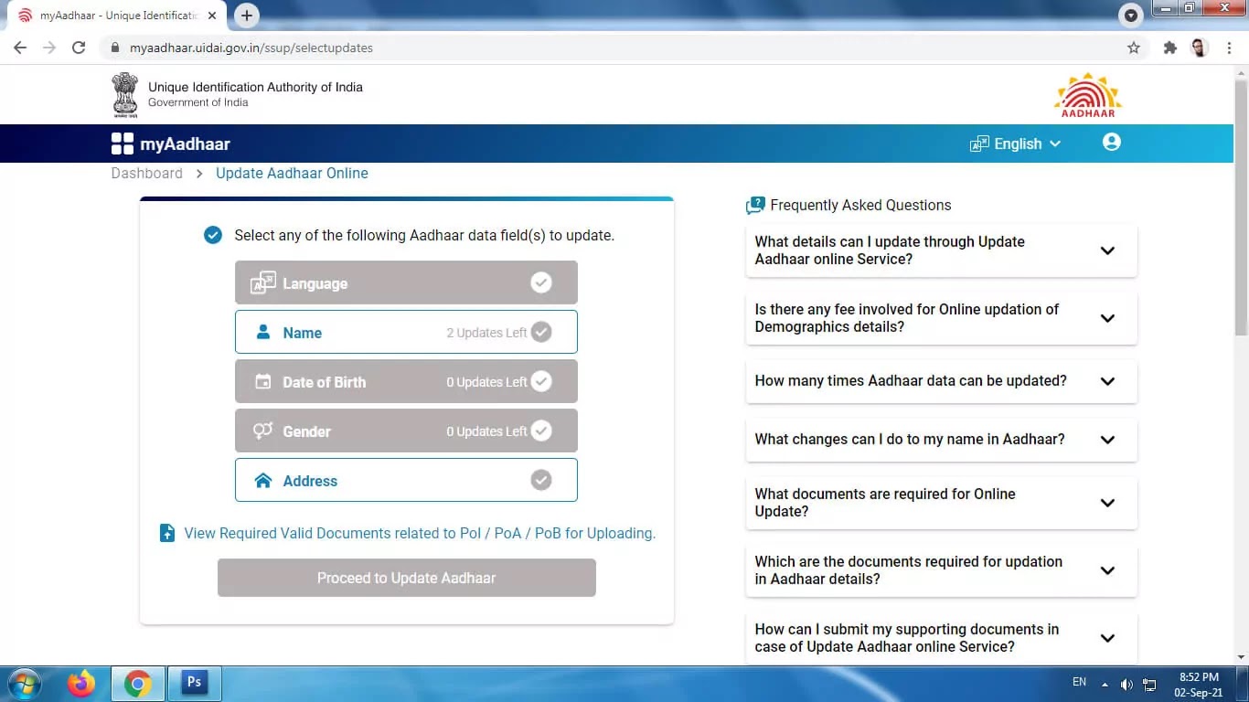1249x702 pixels.
Task: Open the user account icon
Action: point(1112,142)
